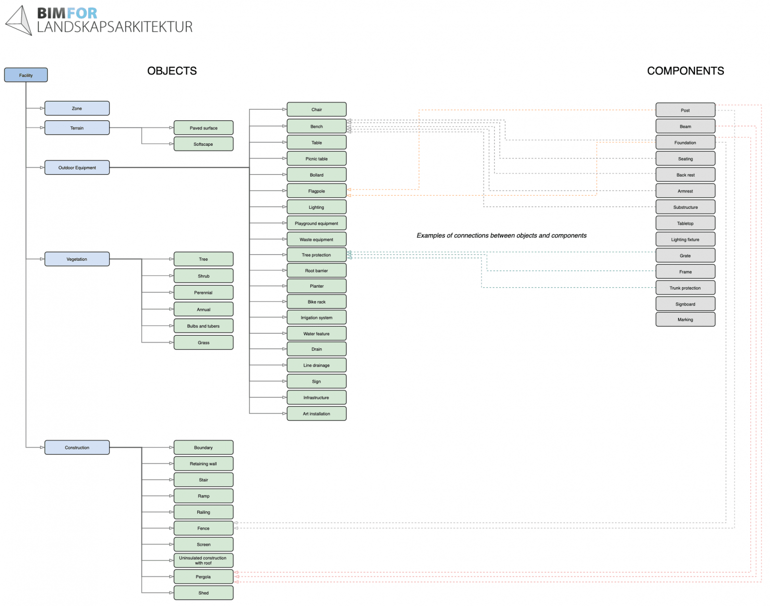Select the Grass box
This screenshot has height=606, width=770.
click(x=204, y=342)
